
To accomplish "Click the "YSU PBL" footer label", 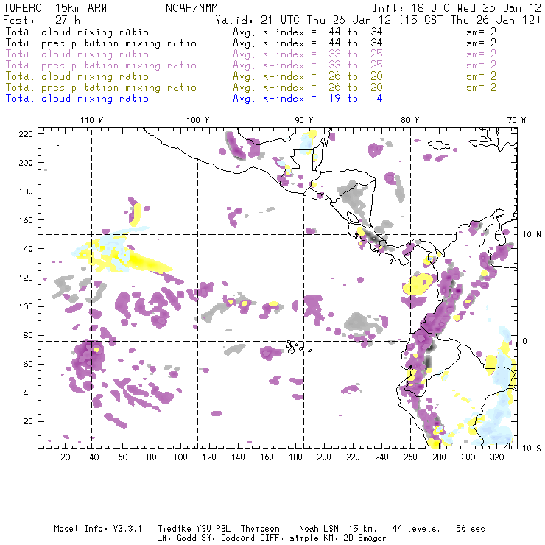I will click(x=213, y=529).
